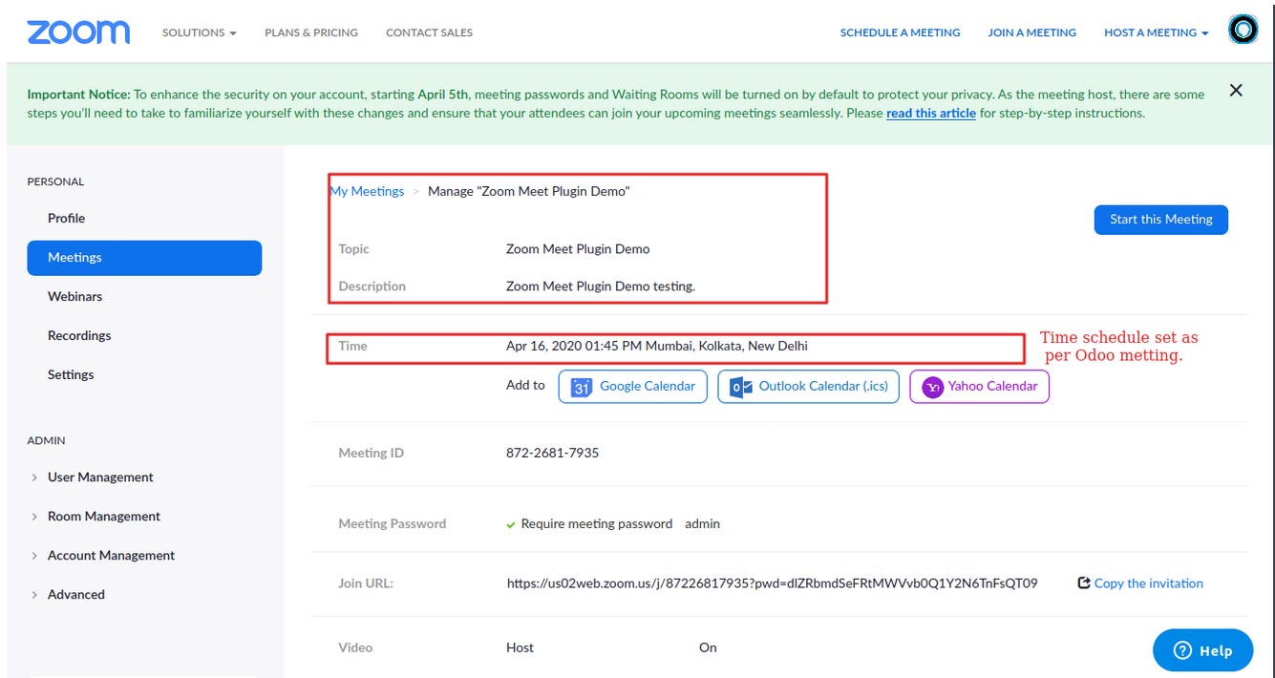The width and height of the screenshot is (1275, 678).
Task: Click the green password required checkmark
Action: [x=511, y=524]
